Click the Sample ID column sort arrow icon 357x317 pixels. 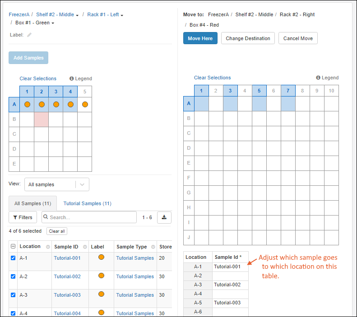85,247
